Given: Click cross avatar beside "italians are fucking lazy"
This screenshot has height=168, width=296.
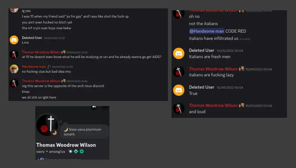Looking at the screenshot, I should [x=178, y=72].
